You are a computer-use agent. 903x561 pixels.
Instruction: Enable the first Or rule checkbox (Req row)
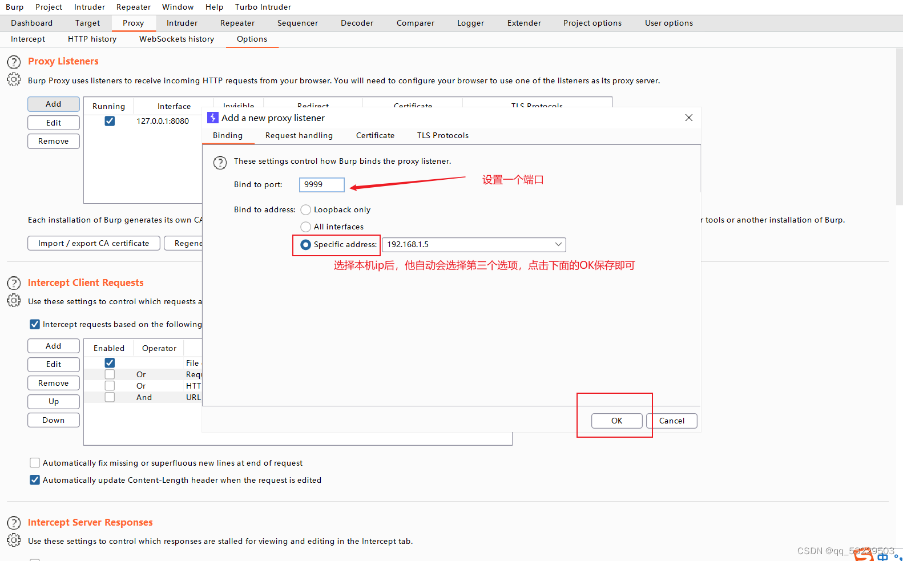(x=110, y=374)
